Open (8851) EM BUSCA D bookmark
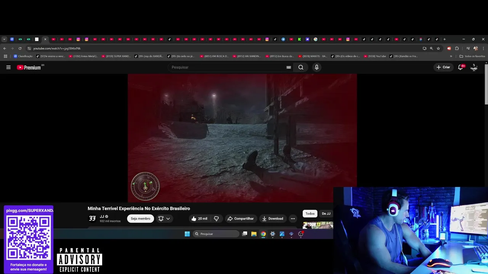This screenshot has width=488, height=274. 215,56
